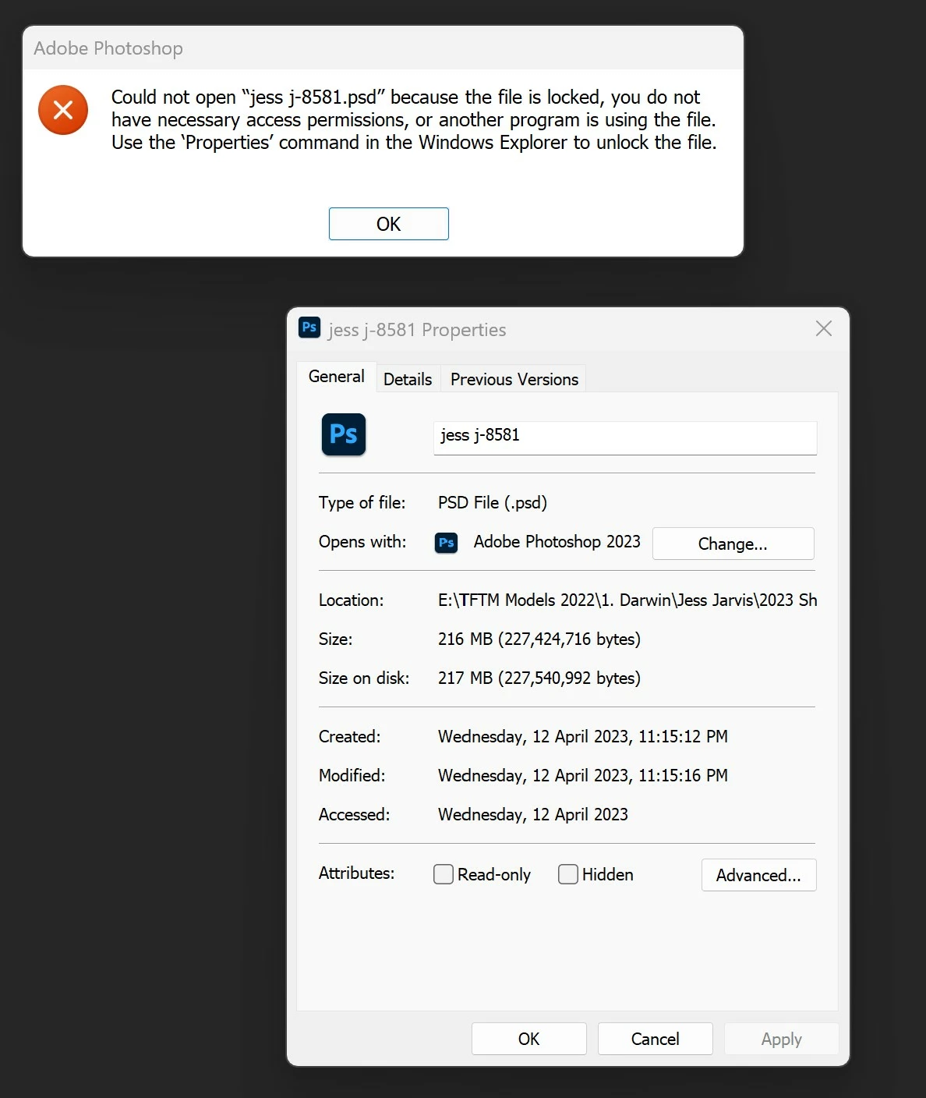Click Change... to pick another app
Screen dimensions: 926x1098
(x=733, y=544)
